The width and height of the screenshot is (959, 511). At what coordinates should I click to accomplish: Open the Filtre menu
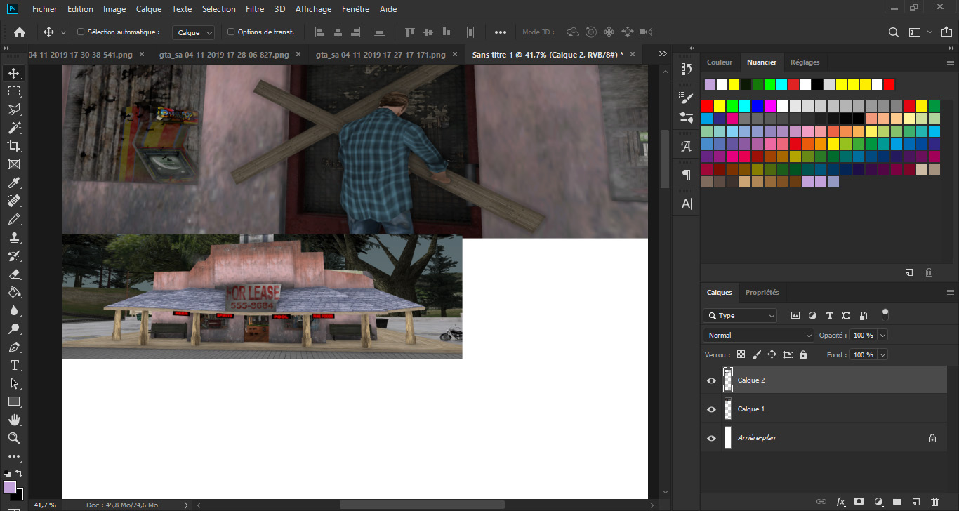tap(255, 9)
